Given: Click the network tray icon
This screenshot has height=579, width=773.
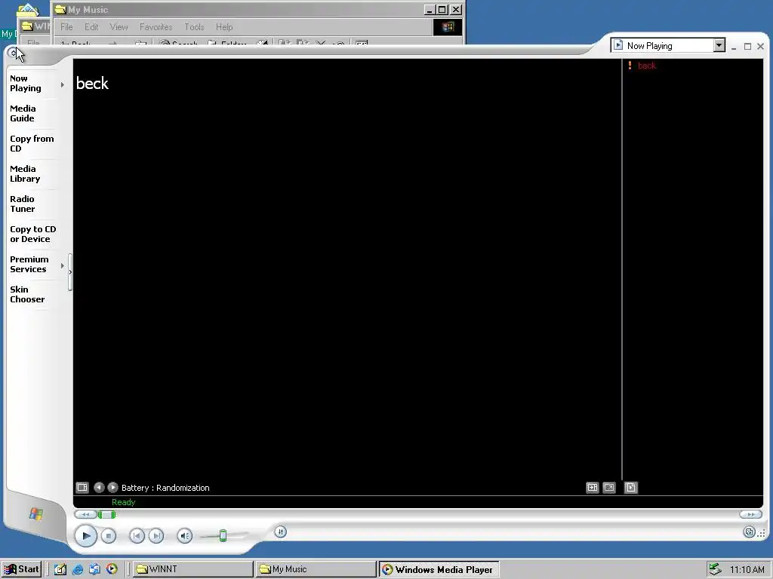Looking at the screenshot, I should [x=715, y=569].
